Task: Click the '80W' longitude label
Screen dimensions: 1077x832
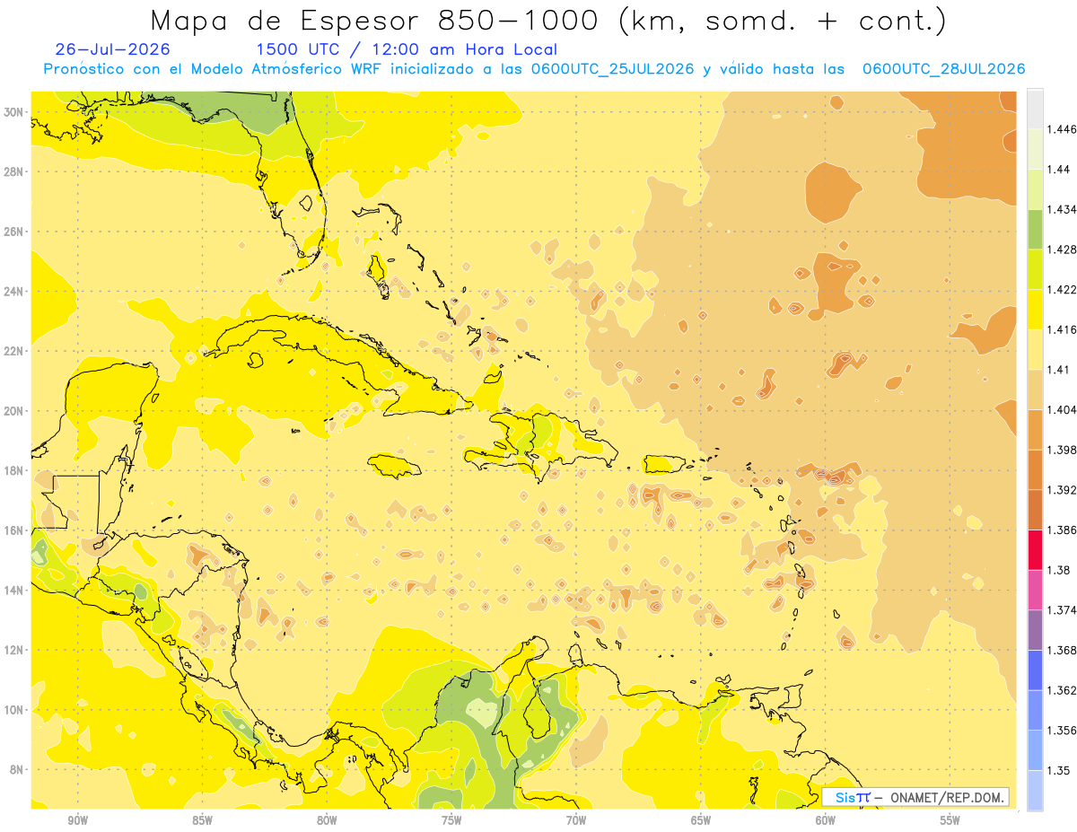Action: pyautogui.click(x=327, y=820)
